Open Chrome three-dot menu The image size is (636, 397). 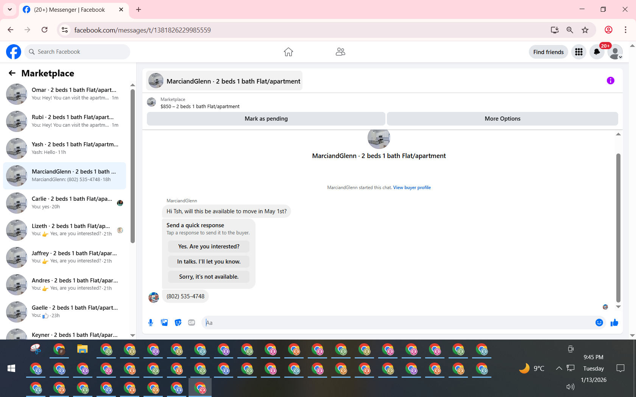pos(625,30)
